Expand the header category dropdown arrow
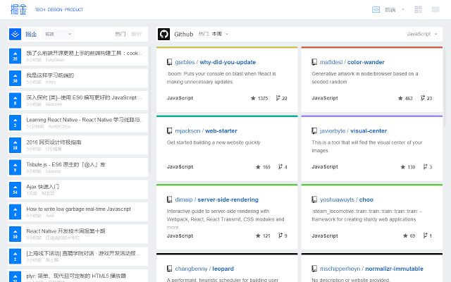This screenshot has height=282, width=451. [403, 9]
